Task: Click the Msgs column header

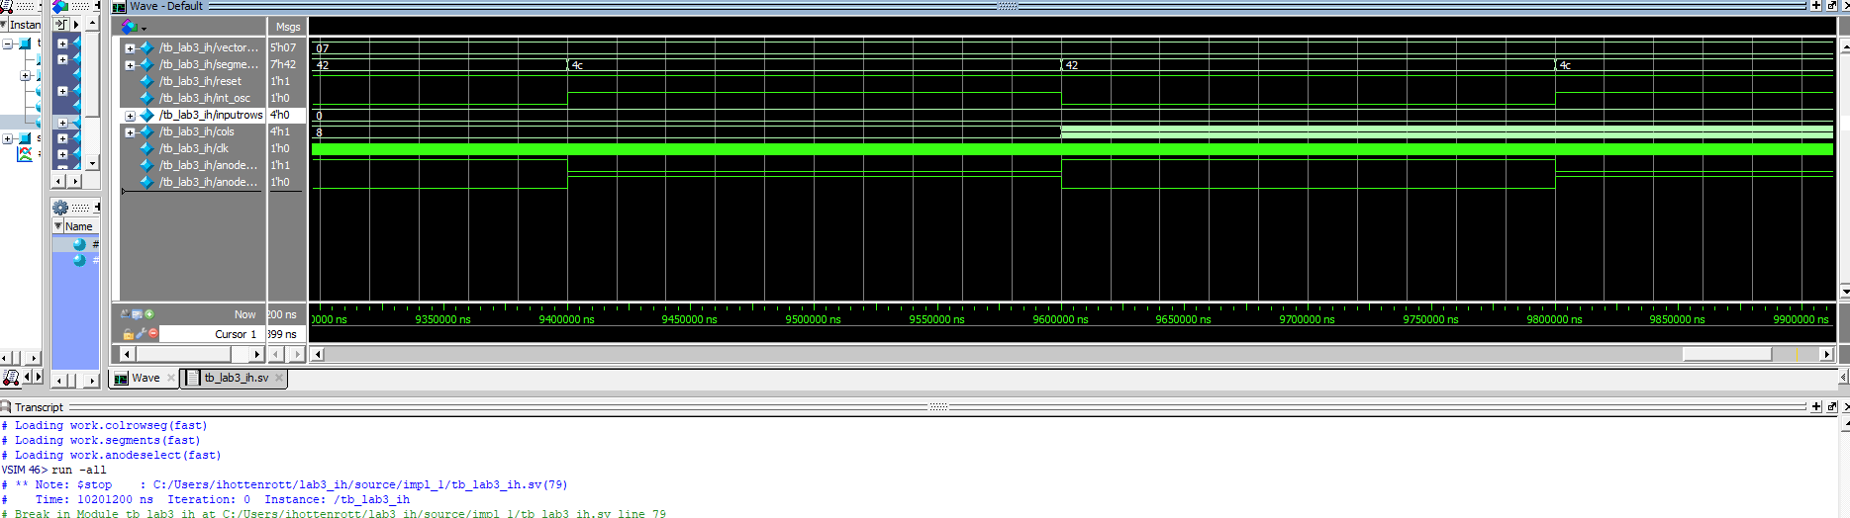Action: [287, 27]
